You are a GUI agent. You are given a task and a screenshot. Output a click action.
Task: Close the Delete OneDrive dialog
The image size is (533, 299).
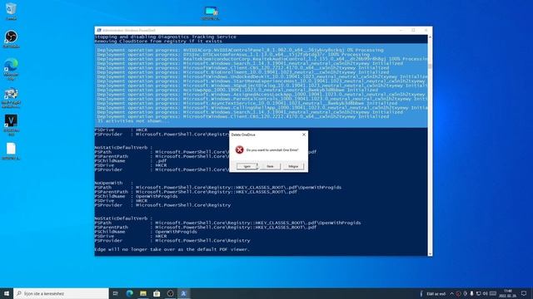(304, 135)
